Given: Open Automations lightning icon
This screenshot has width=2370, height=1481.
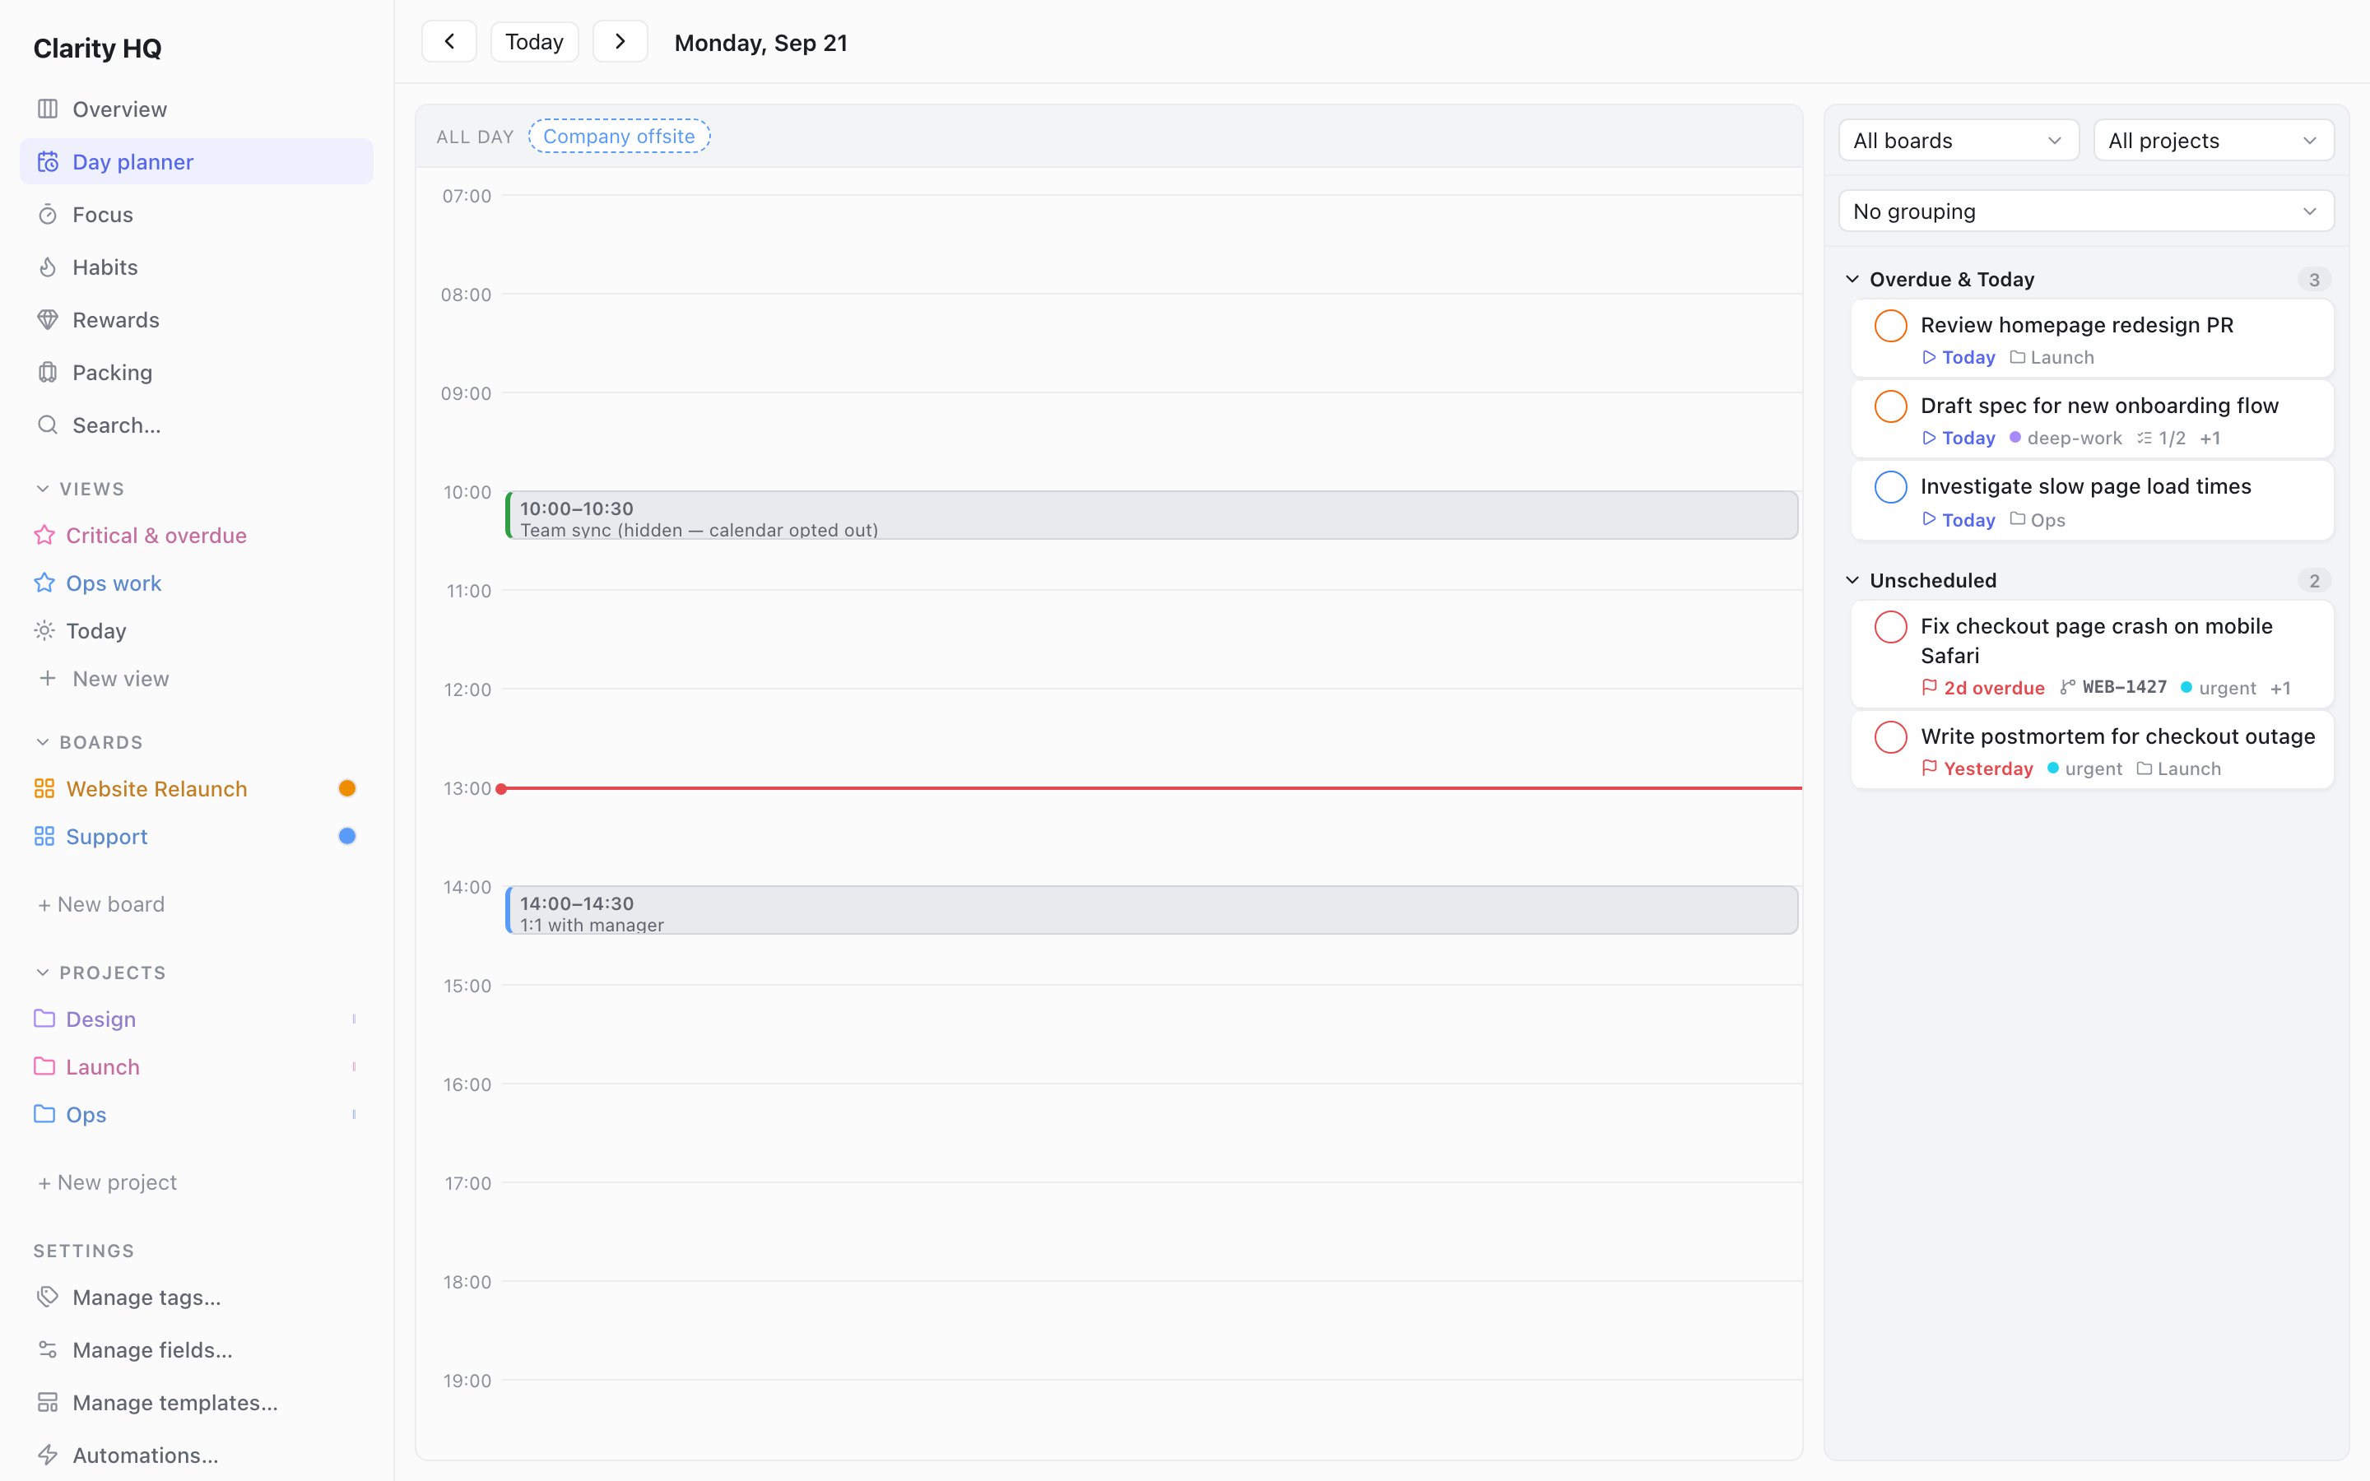Looking at the screenshot, I should click(47, 1455).
